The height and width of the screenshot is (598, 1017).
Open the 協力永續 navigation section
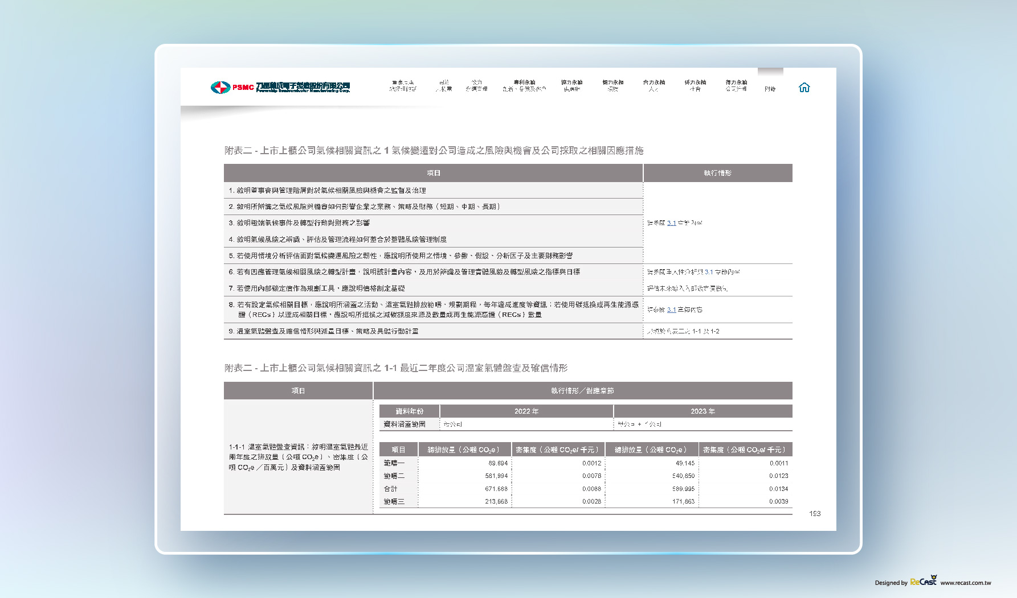571,86
